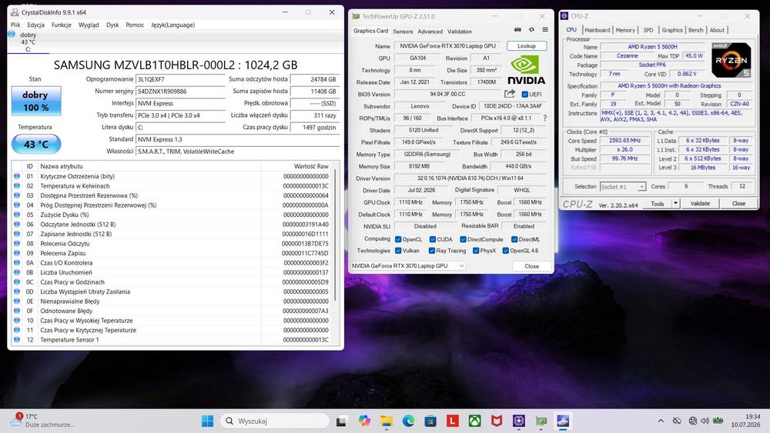Toggle the Vulkan checkbox
Image resolution: width=770 pixels, height=433 pixels.
click(398, 251)
